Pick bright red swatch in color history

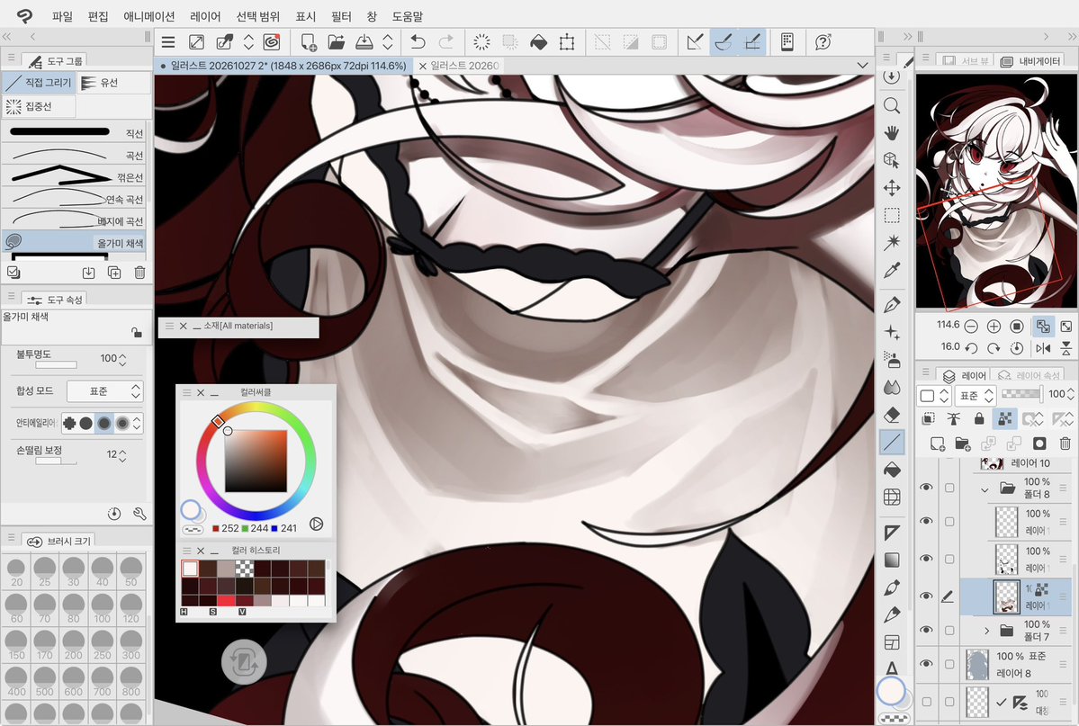[227, 601]
